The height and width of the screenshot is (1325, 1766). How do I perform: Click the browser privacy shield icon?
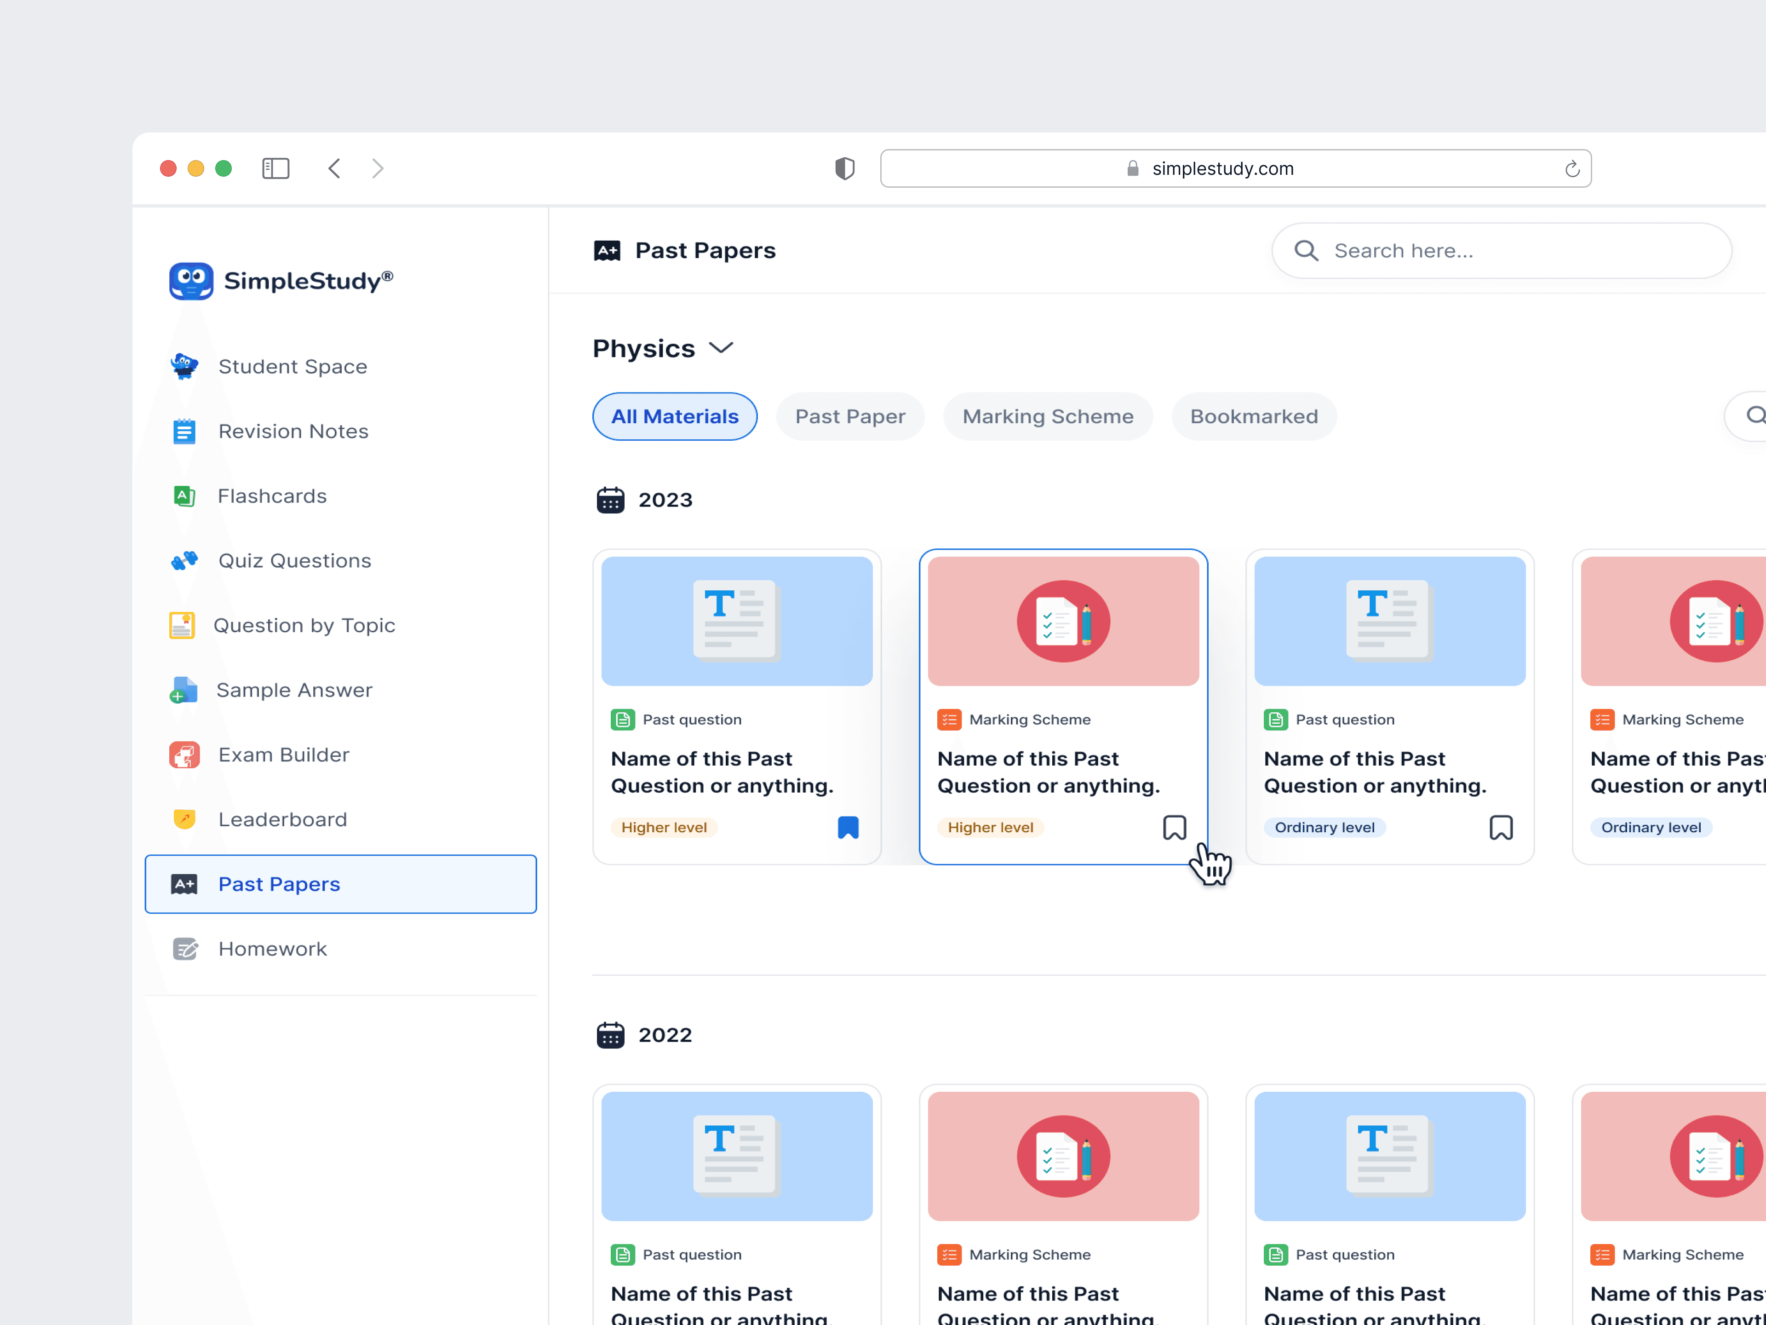pyautogui.click(x=845, y=168)
